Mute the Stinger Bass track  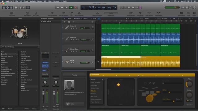pos(71,51)
